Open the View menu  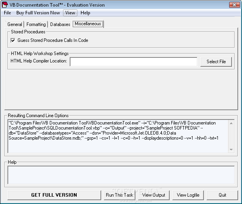[x=70, y=13]
